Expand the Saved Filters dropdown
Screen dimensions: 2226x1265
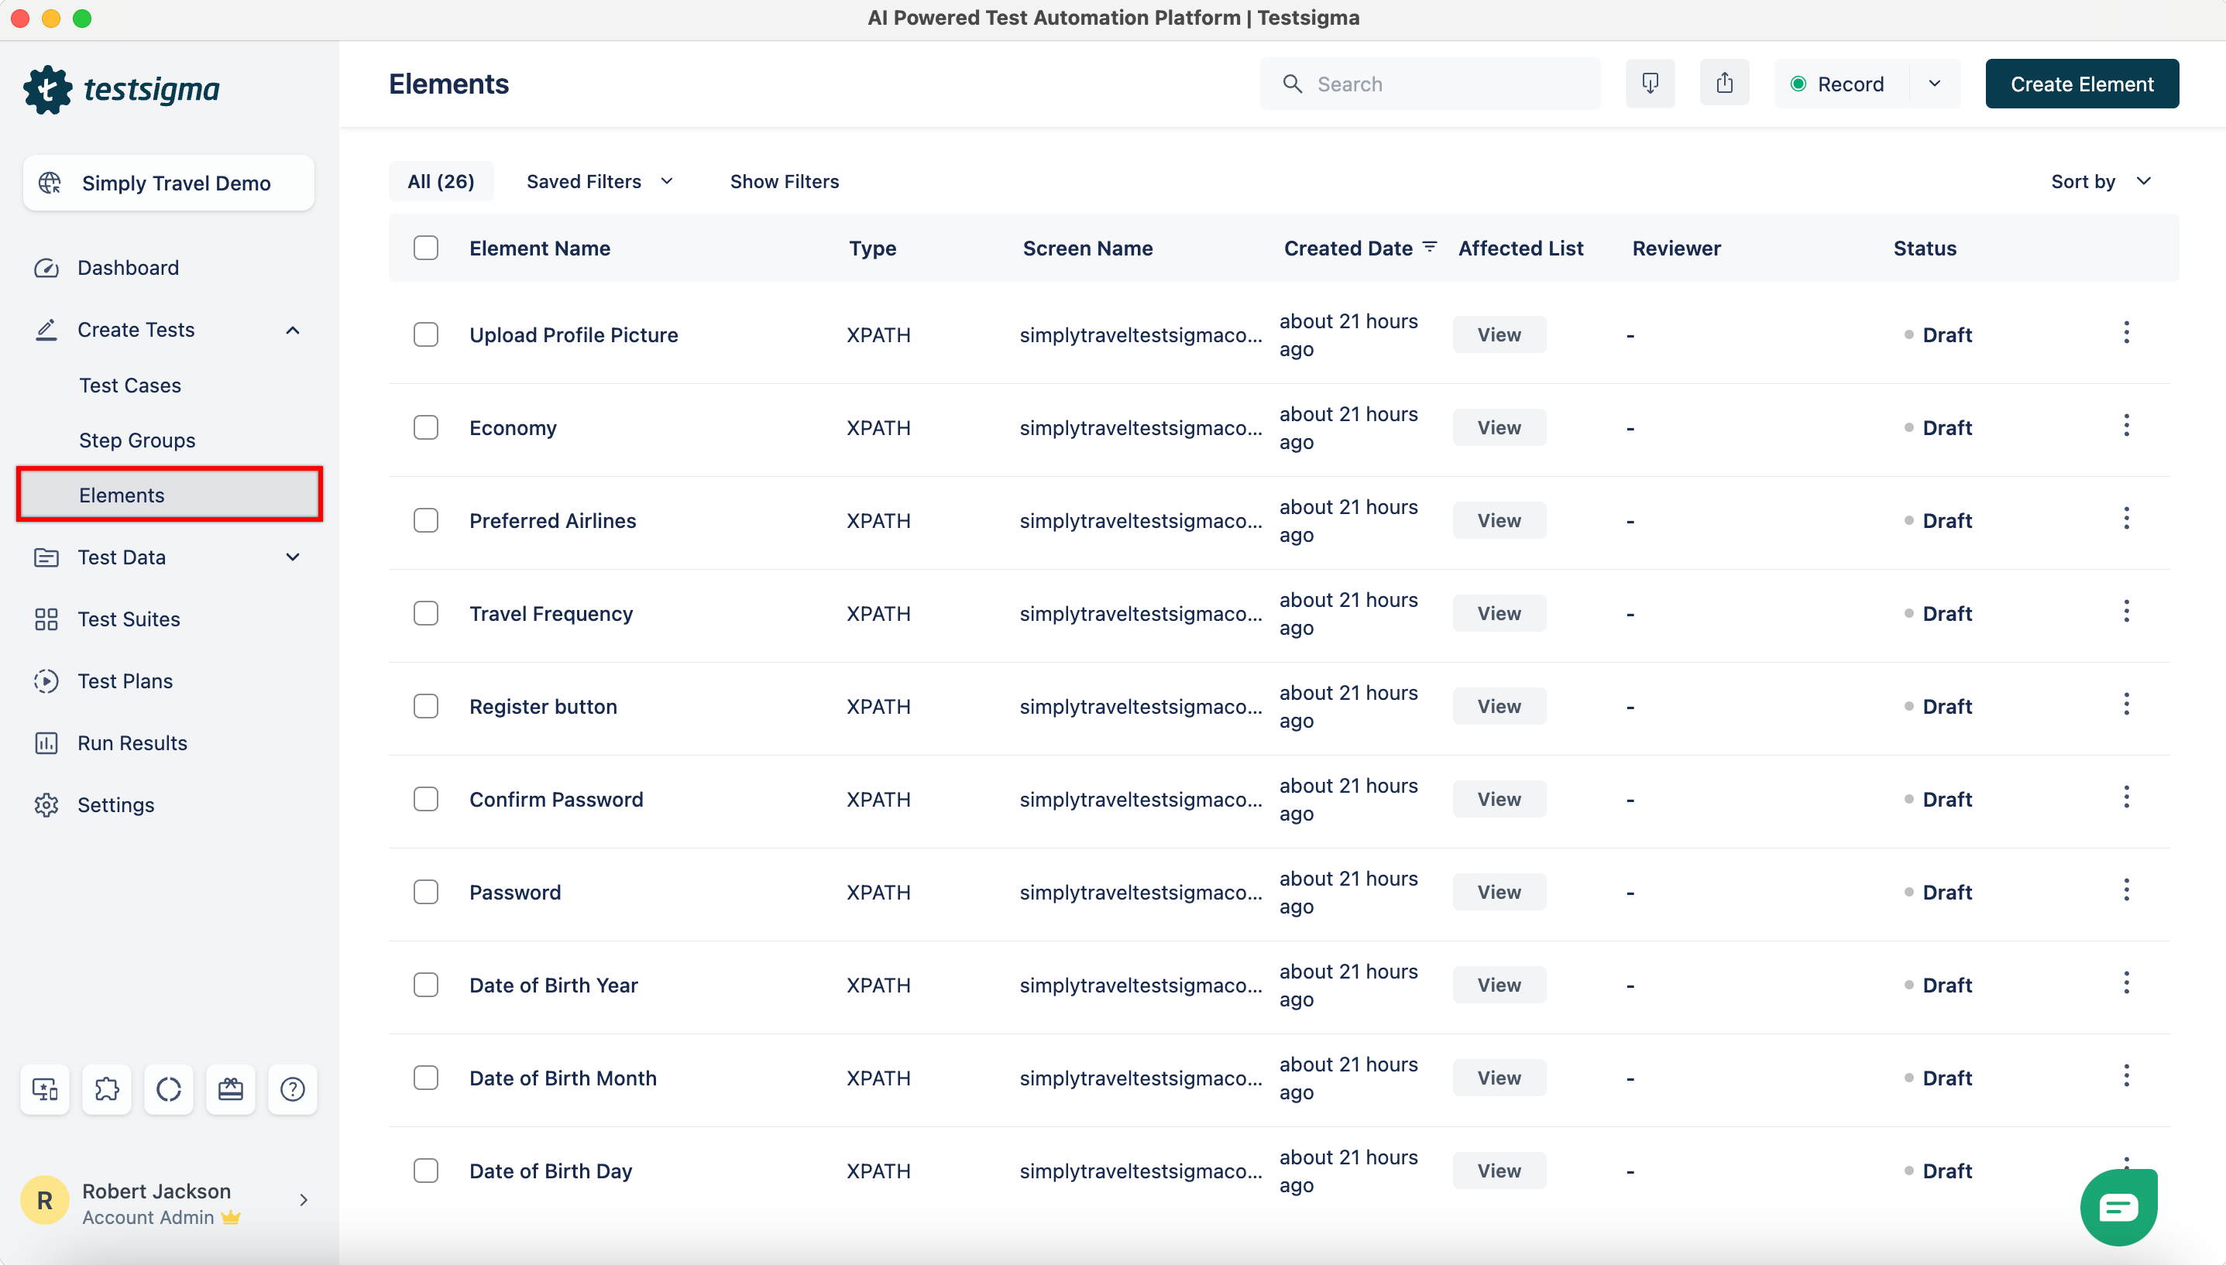tap(599, 182)
